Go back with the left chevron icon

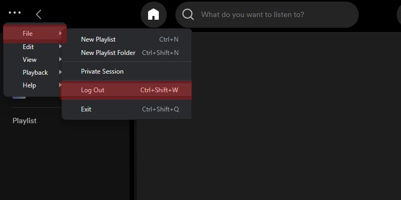point(38,14)
